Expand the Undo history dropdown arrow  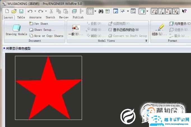(35, 11)
